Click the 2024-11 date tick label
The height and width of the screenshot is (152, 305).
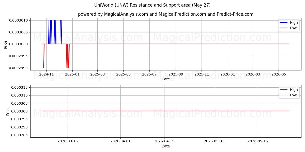pyautogui.click(x=47, y=74)
